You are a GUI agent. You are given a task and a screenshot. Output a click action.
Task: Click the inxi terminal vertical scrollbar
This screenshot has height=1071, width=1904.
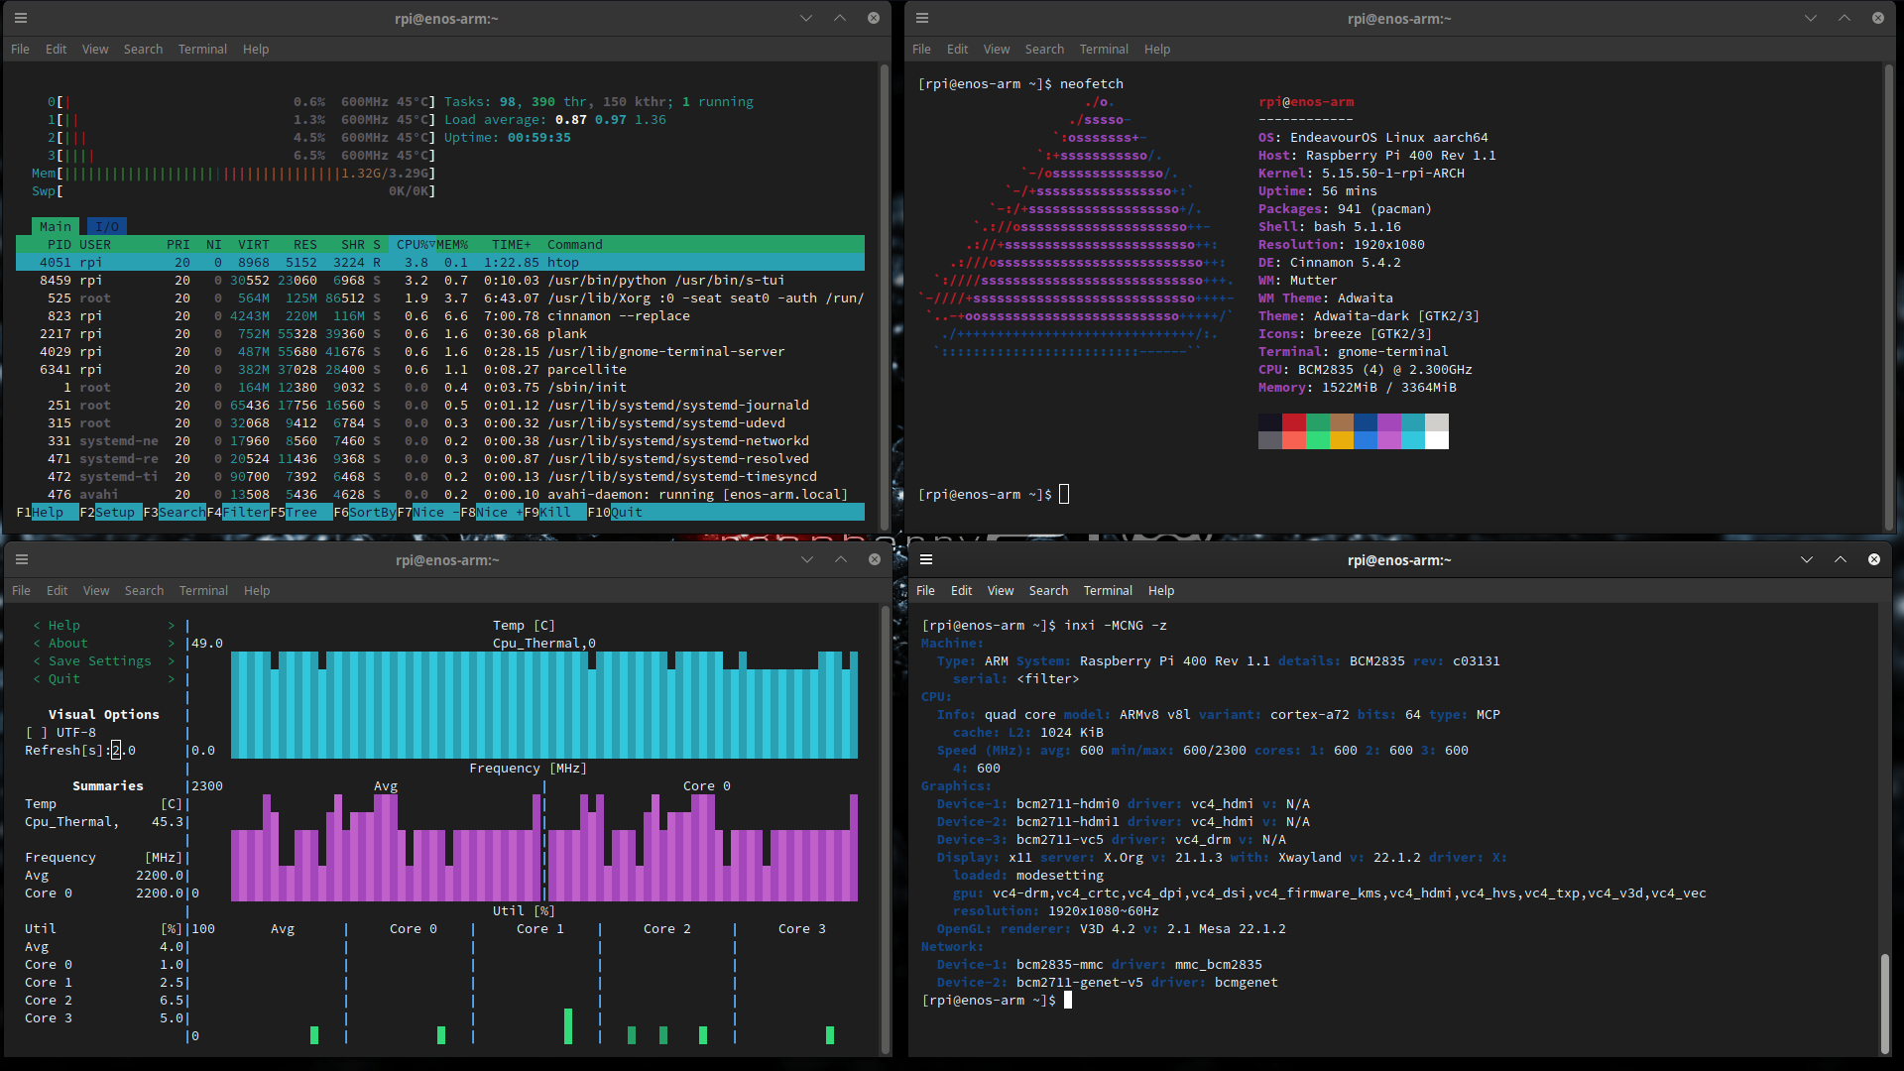coord(1884,1002)
